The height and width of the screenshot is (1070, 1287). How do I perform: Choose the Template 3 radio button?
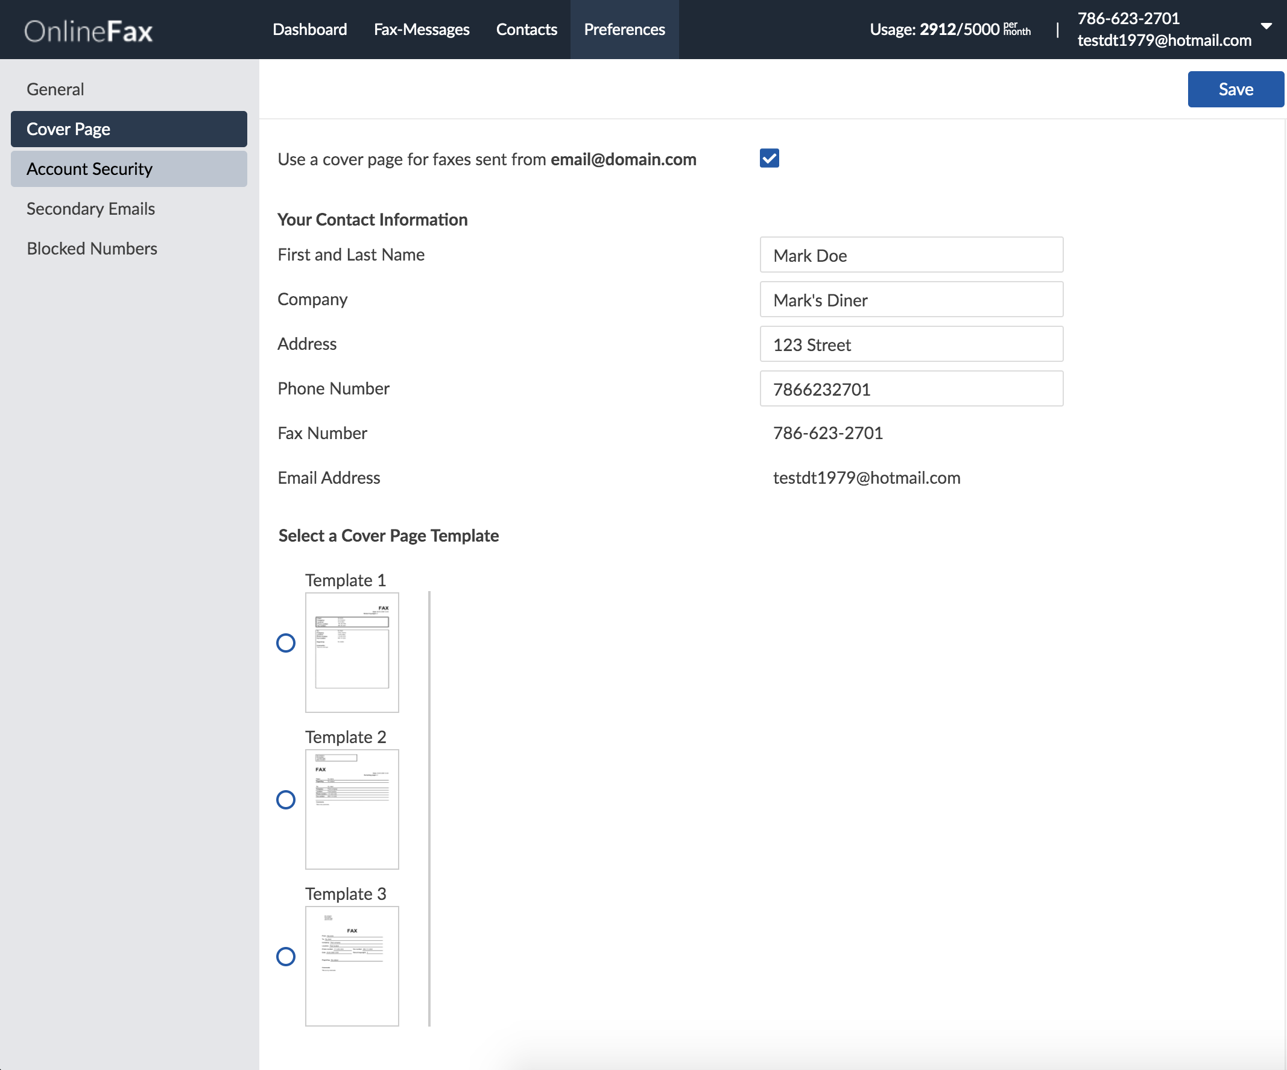286,957
